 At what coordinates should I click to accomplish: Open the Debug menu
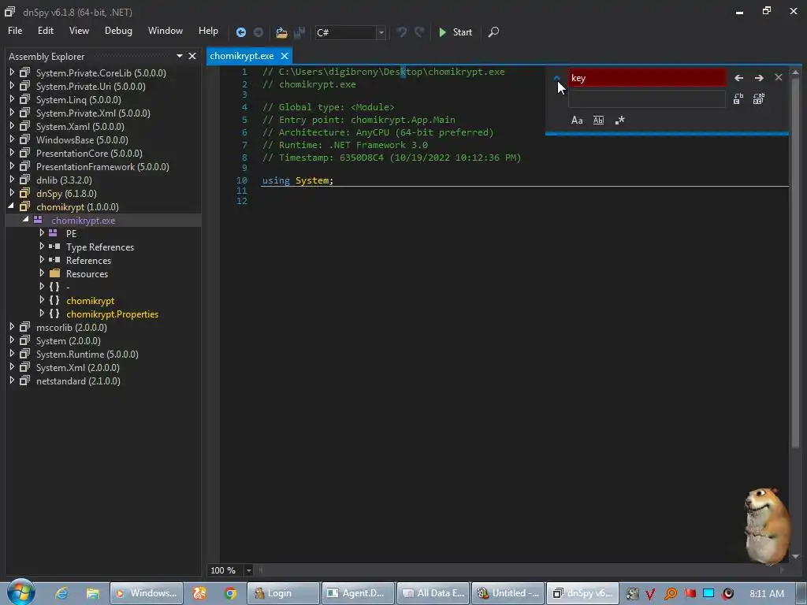point(118,31)
